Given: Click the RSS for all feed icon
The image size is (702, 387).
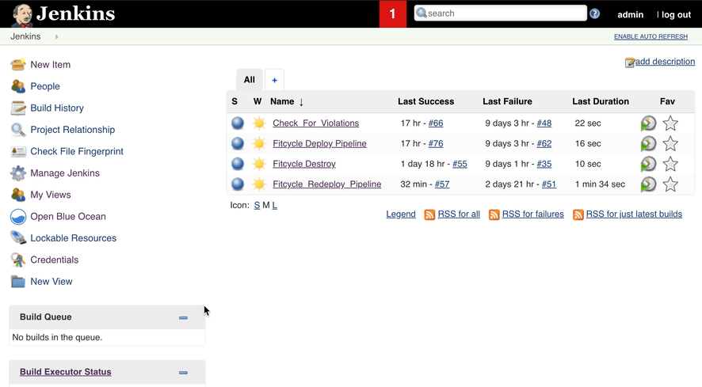Looking at the screenshot, I should click(x=429, y=214).
